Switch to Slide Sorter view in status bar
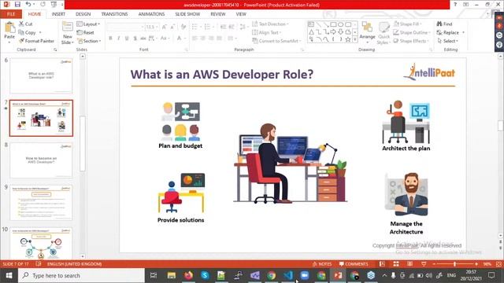Image resolution: width=504 pixels, height=283 pixels. click(396, 264)
